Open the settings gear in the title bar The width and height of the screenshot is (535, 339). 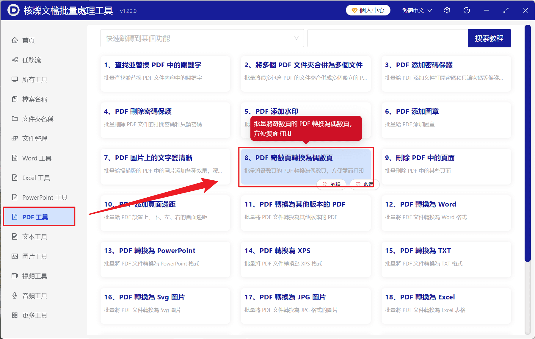(447, 10)
